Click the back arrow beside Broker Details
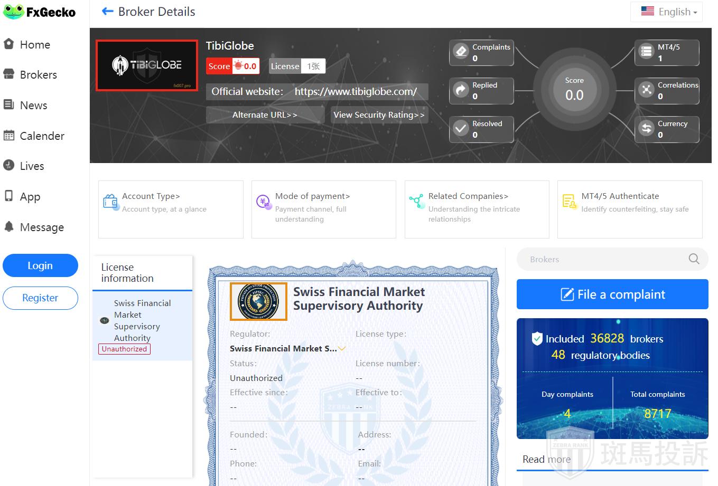Image resolution: width=718 pixels, height=486 pixels. [108, 12]
